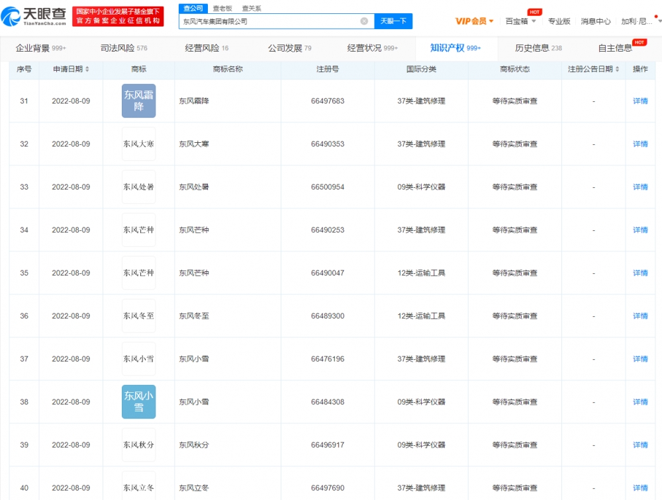The width and height of the screenshot is (662, 500).
Task: Select the 知识产权 tab
Action: pyautogui.click(x=455, y=48)
